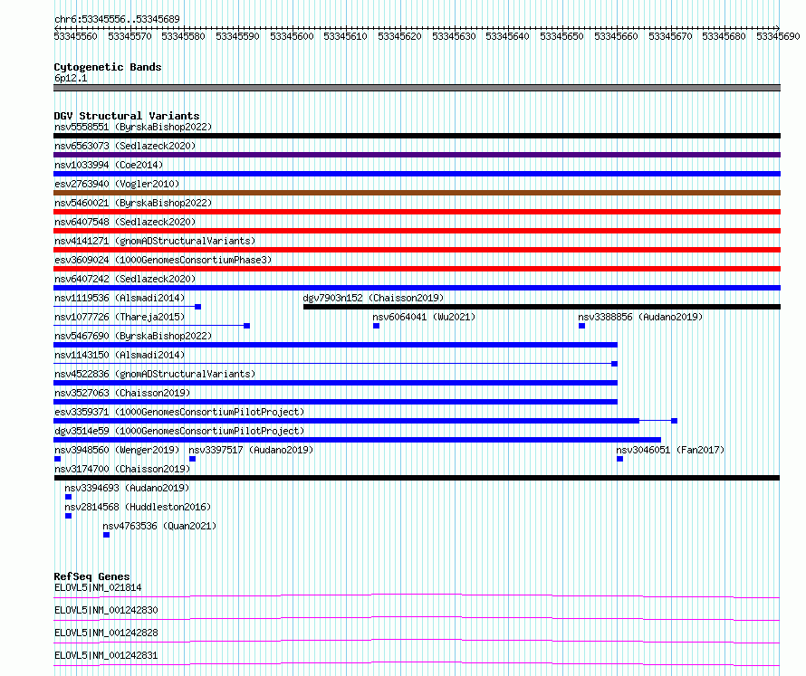Open variant nsv4522836 (gnomADStructuralVariants)

(x=155, y=374)
